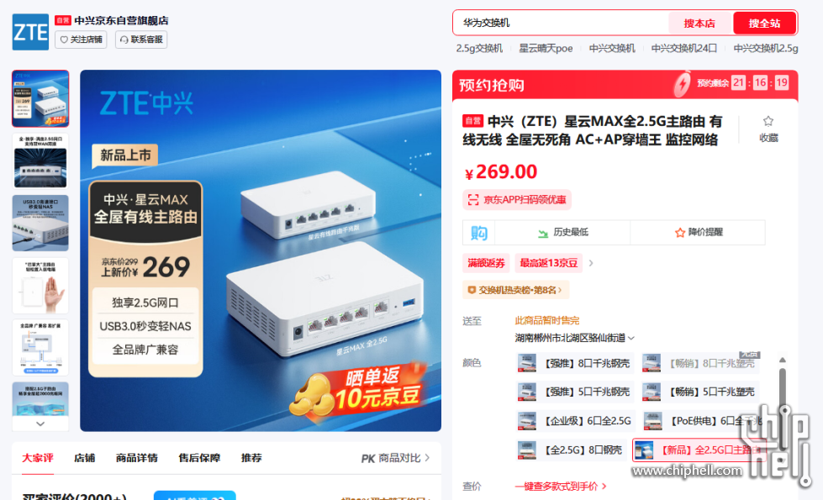View 历史最低 price history
This screenshot has width=823, height=500.
(x=562, y=233)
